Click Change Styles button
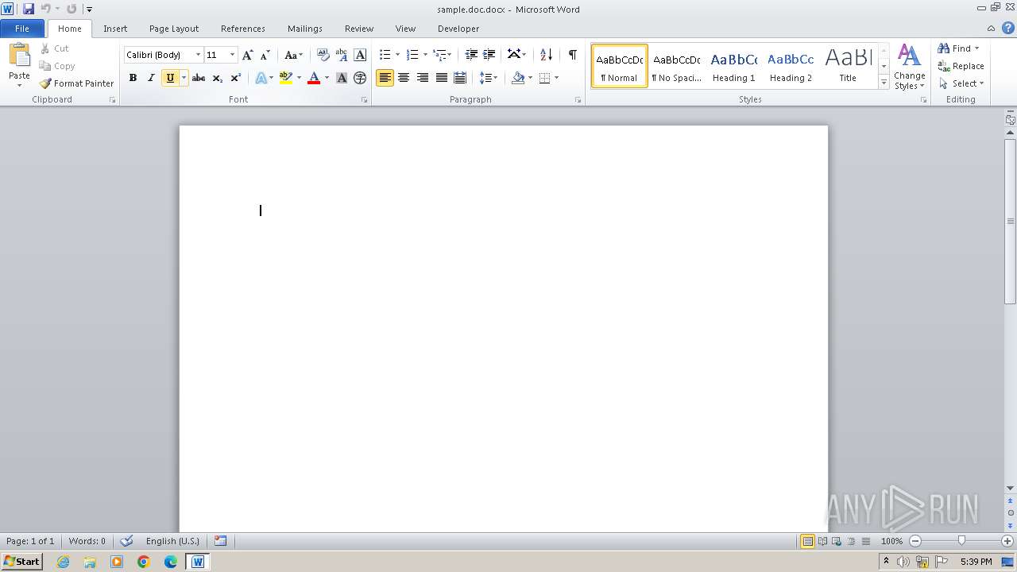 click(909, 67)
